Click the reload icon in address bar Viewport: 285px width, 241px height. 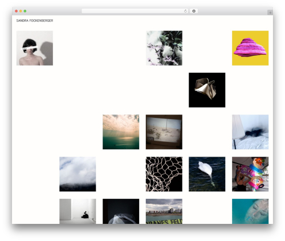click(x=185, y=11)
